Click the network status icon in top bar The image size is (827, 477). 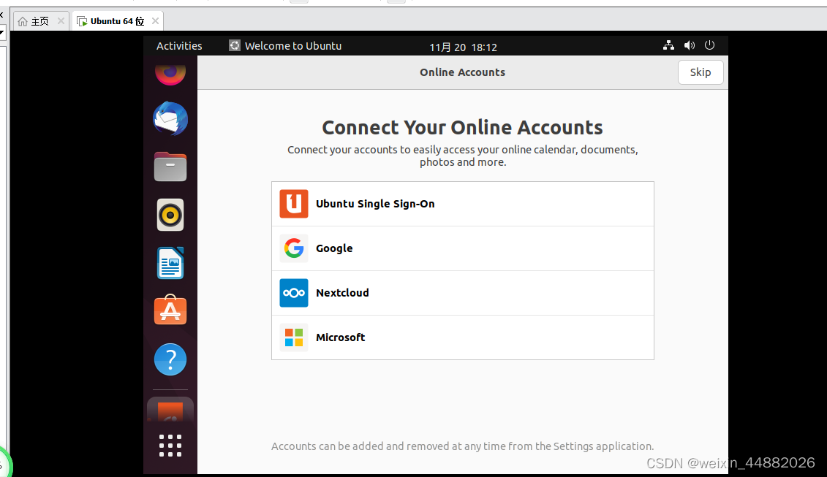(668, 45)
